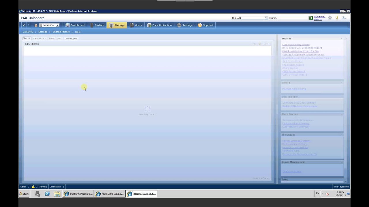Image resolution: width=369 pixels, height=207 pixels.
Task: Launch PowerShell from the taskbar
Action: 47,194
